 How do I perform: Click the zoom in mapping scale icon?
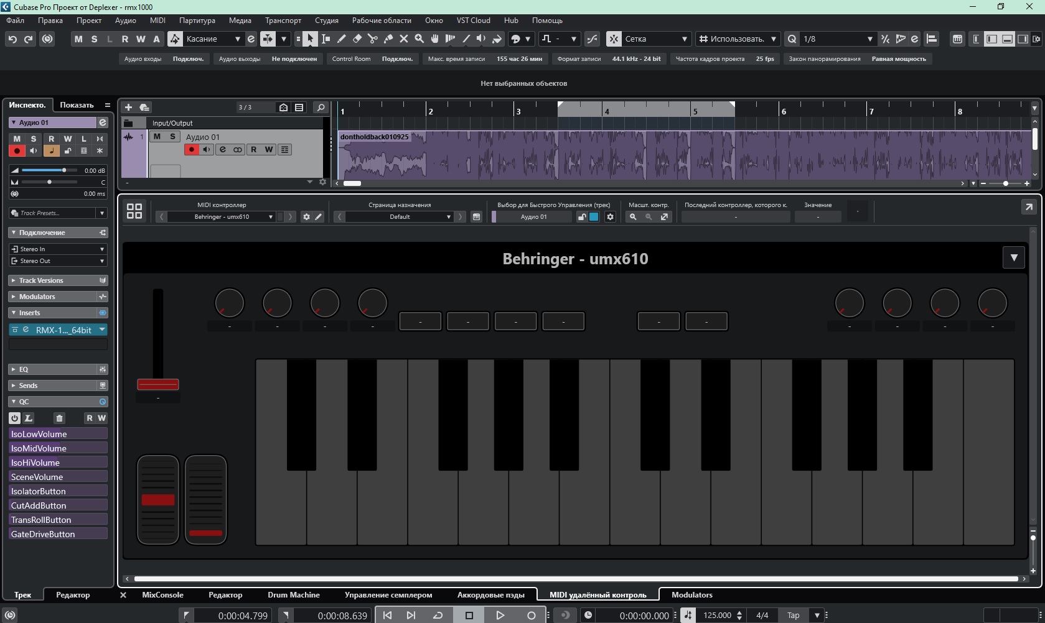633,216
